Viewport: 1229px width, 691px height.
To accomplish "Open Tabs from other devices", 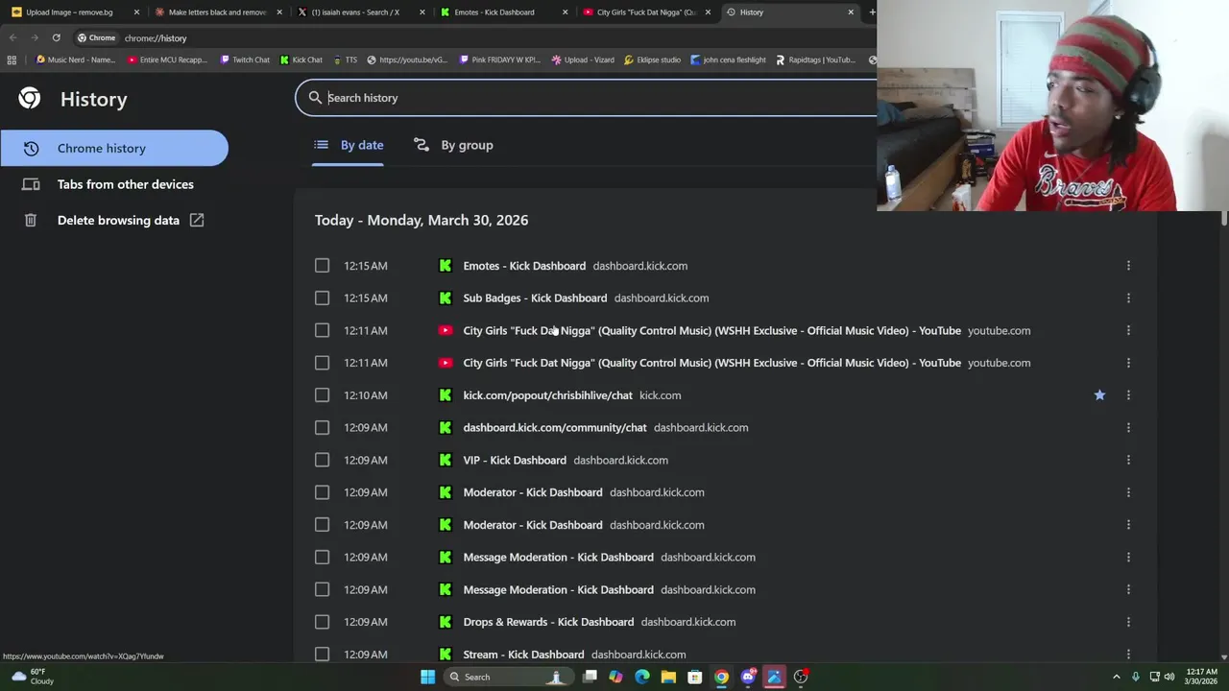I will pos(113,184).
